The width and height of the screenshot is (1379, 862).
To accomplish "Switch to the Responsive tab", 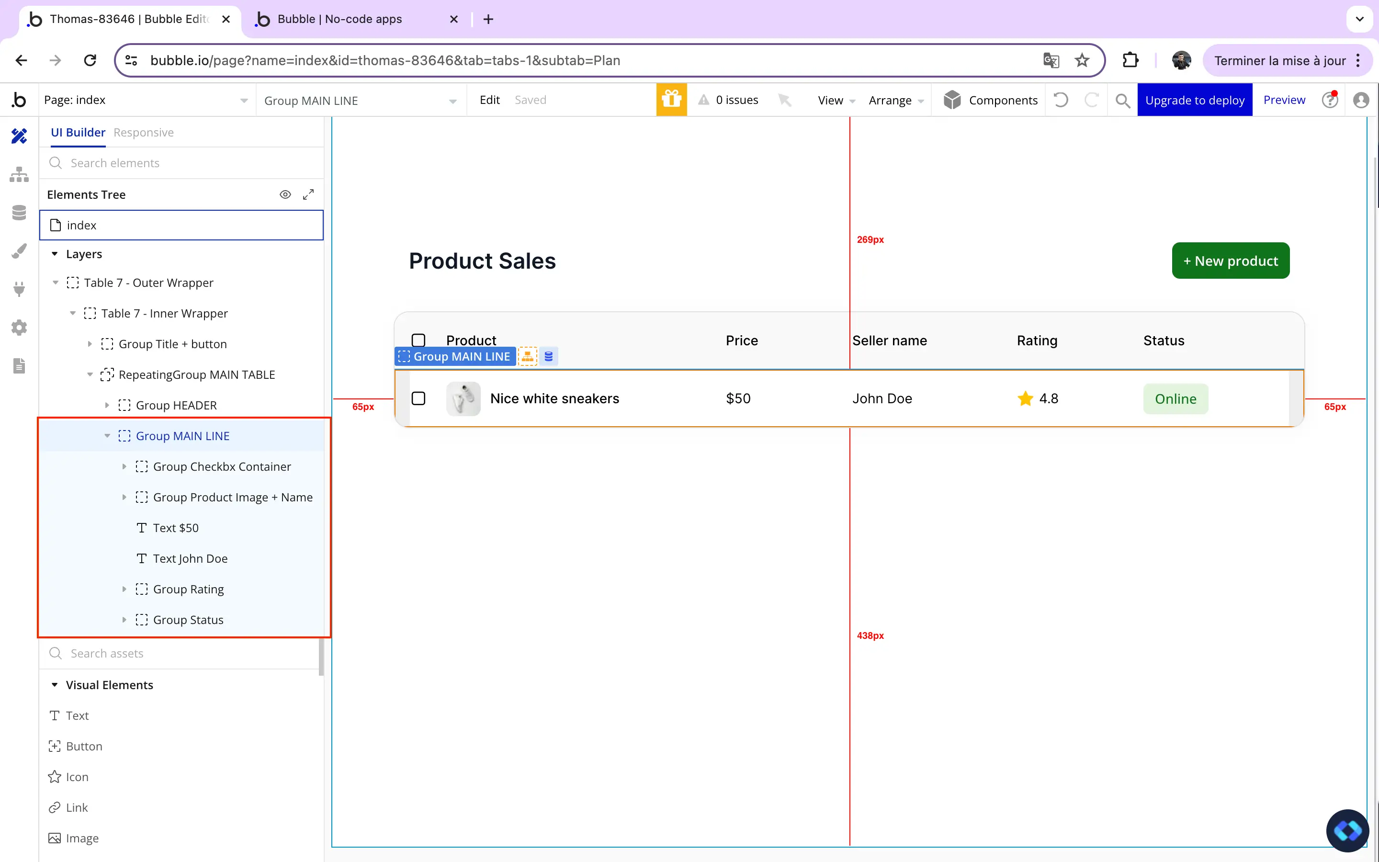I will [144, 132].
